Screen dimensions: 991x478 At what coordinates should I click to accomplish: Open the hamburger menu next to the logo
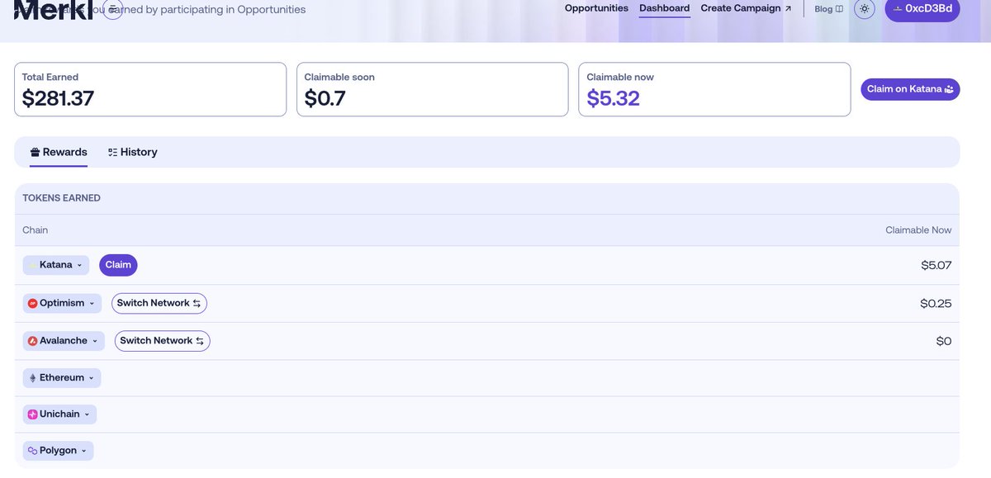point(113,10)
